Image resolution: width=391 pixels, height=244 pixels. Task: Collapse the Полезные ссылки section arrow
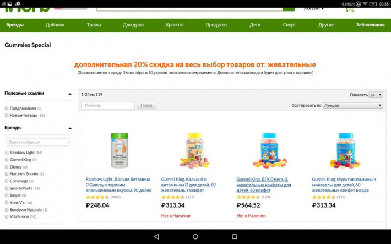[x=70, y=94]
